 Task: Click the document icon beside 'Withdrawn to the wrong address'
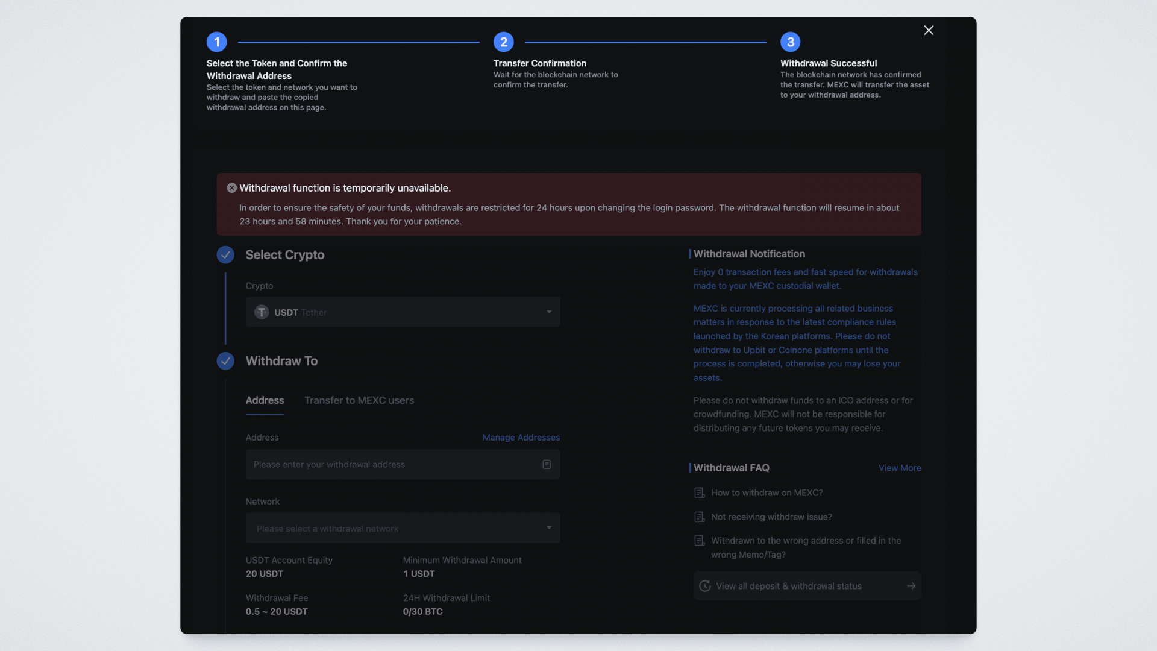(x=700, y=541)
